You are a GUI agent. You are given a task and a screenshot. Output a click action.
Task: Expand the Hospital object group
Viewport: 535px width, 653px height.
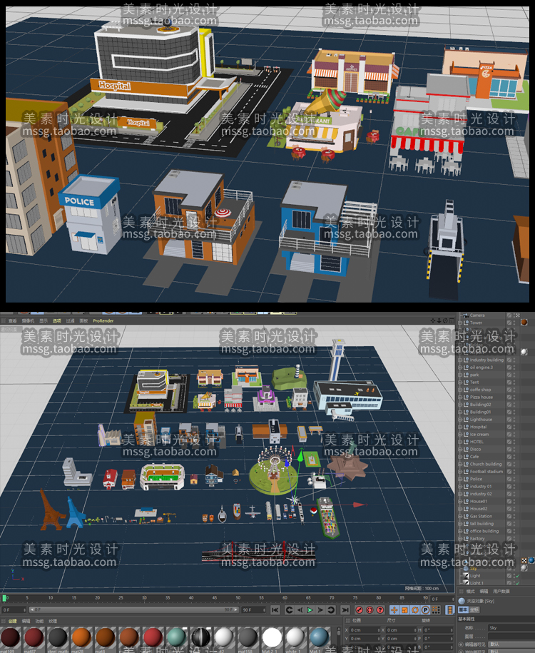(x=460, y=427)
